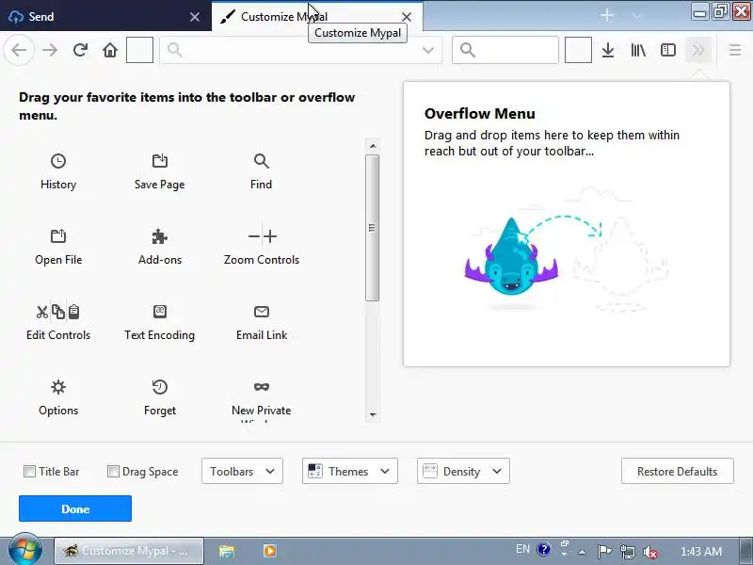Click the overflow menu chevron button
Screen dimensions: 753x565
pos(698,50)
